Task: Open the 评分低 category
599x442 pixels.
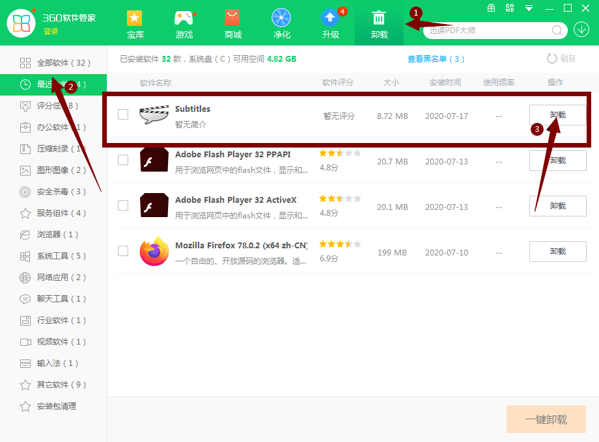Action: tap(53, 106)
